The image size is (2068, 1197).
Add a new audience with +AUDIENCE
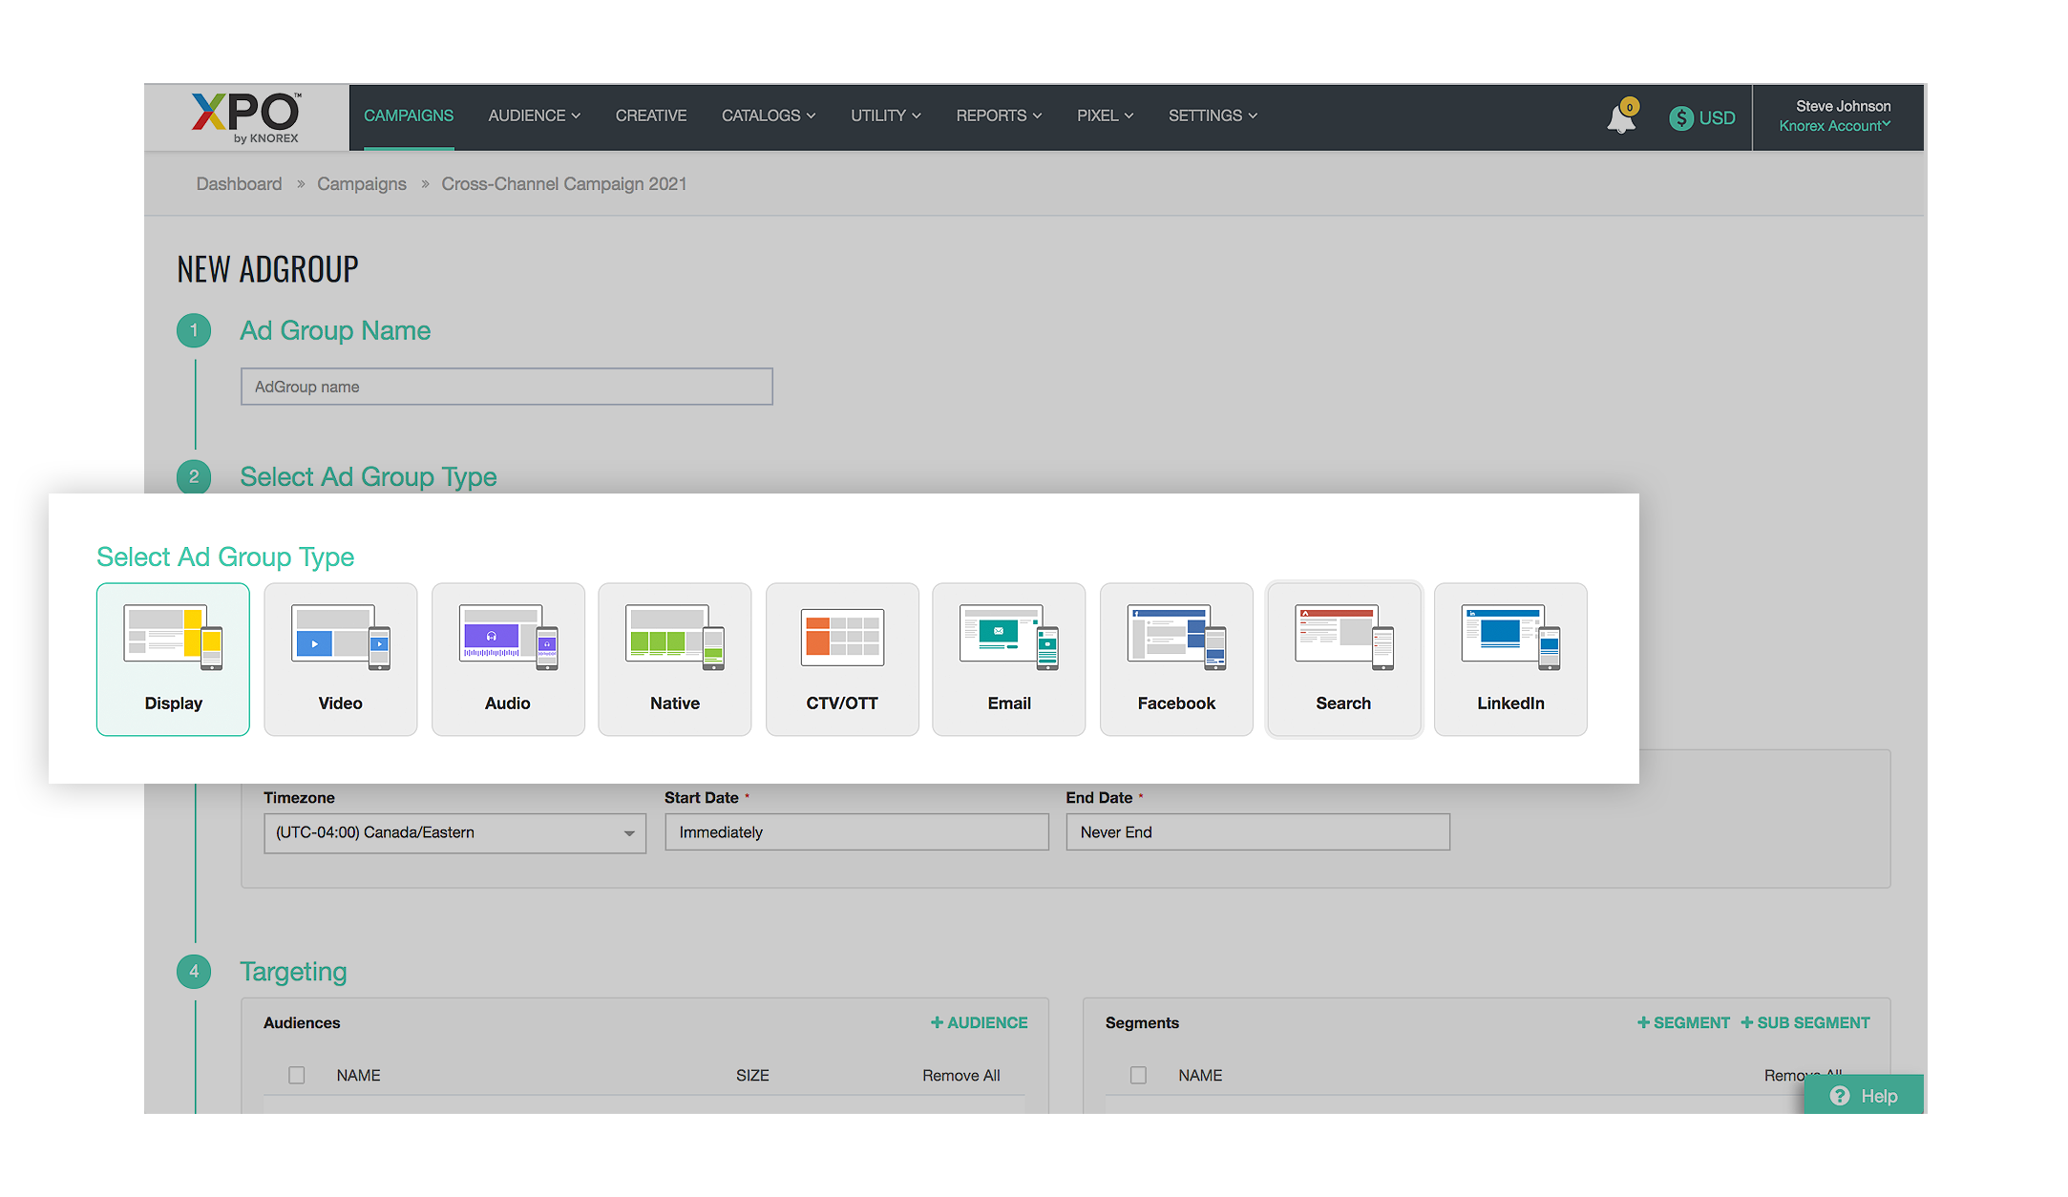[x=979, y=1022]
